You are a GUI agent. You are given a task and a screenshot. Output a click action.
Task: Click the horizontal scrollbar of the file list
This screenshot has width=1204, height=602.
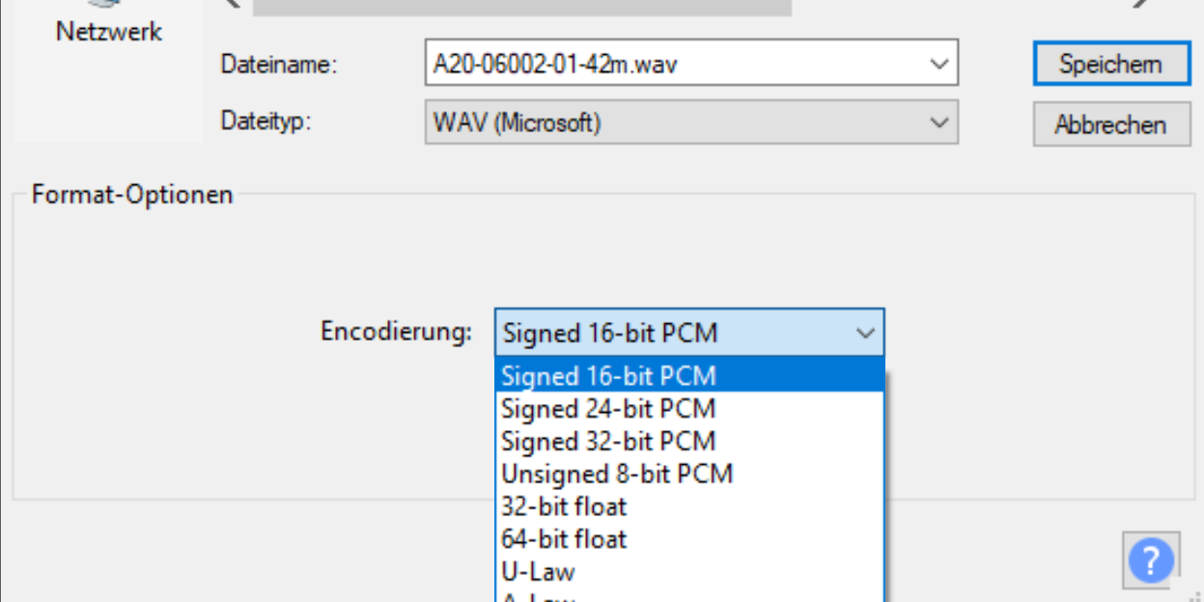521,6
